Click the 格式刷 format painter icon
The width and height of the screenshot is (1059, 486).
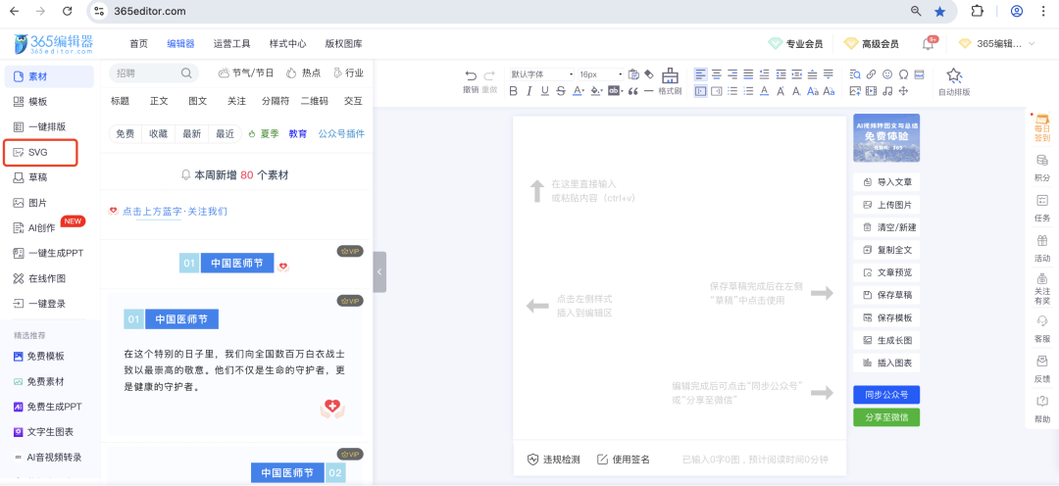[x=670, y=76]
